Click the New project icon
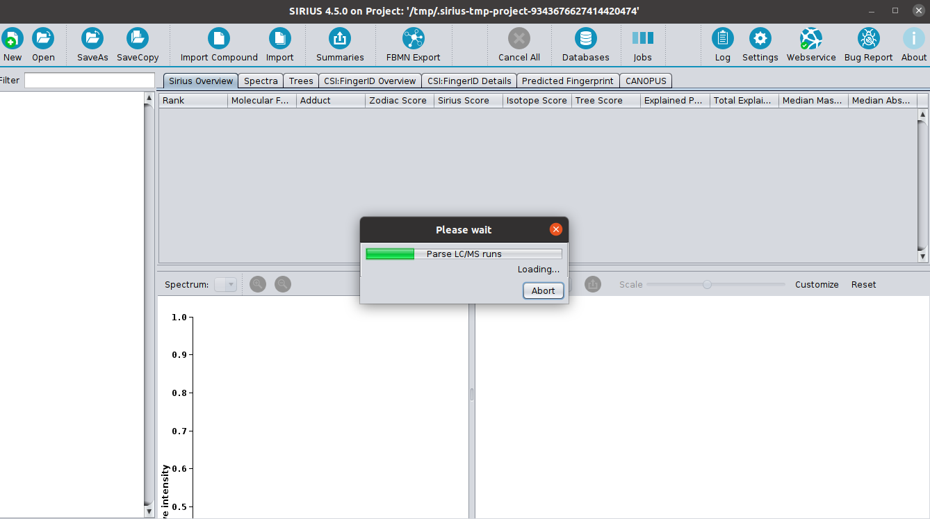This screenshot has height=519, width=930. [12, 39]
